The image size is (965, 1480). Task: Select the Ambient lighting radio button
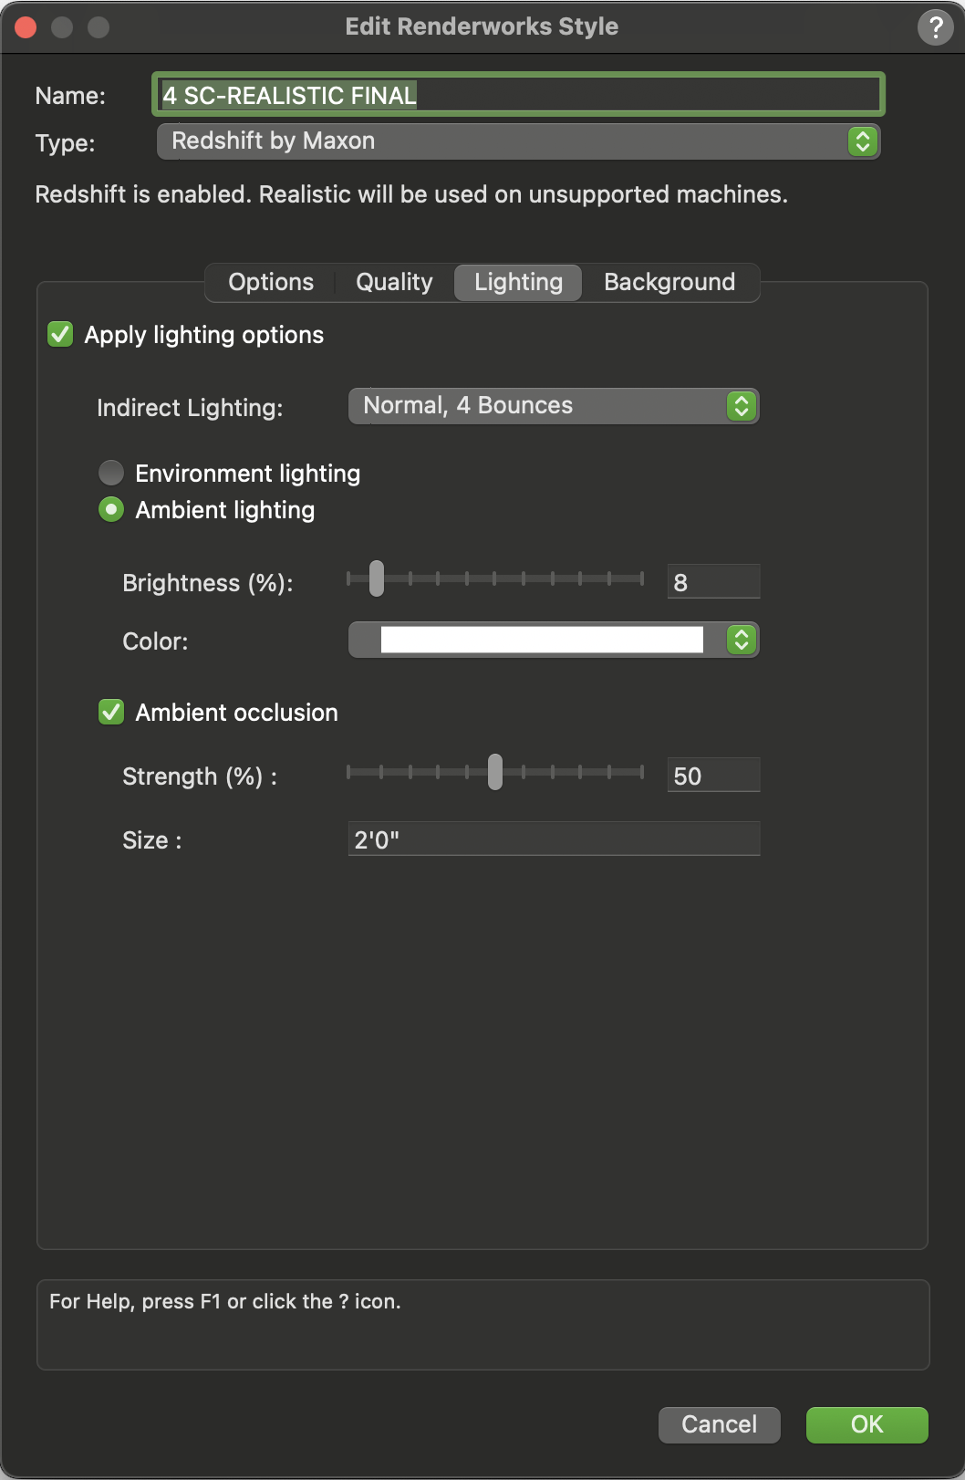110,510
